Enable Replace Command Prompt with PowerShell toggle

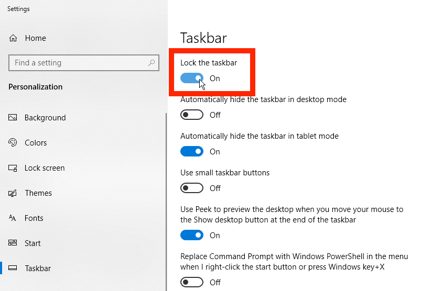coord(192,282)
